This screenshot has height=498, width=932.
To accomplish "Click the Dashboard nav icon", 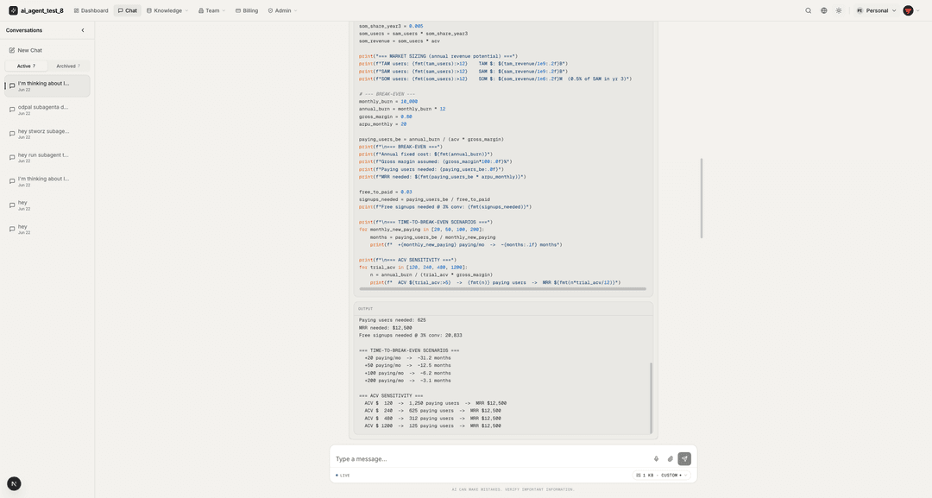I will (x=76, y=10).
